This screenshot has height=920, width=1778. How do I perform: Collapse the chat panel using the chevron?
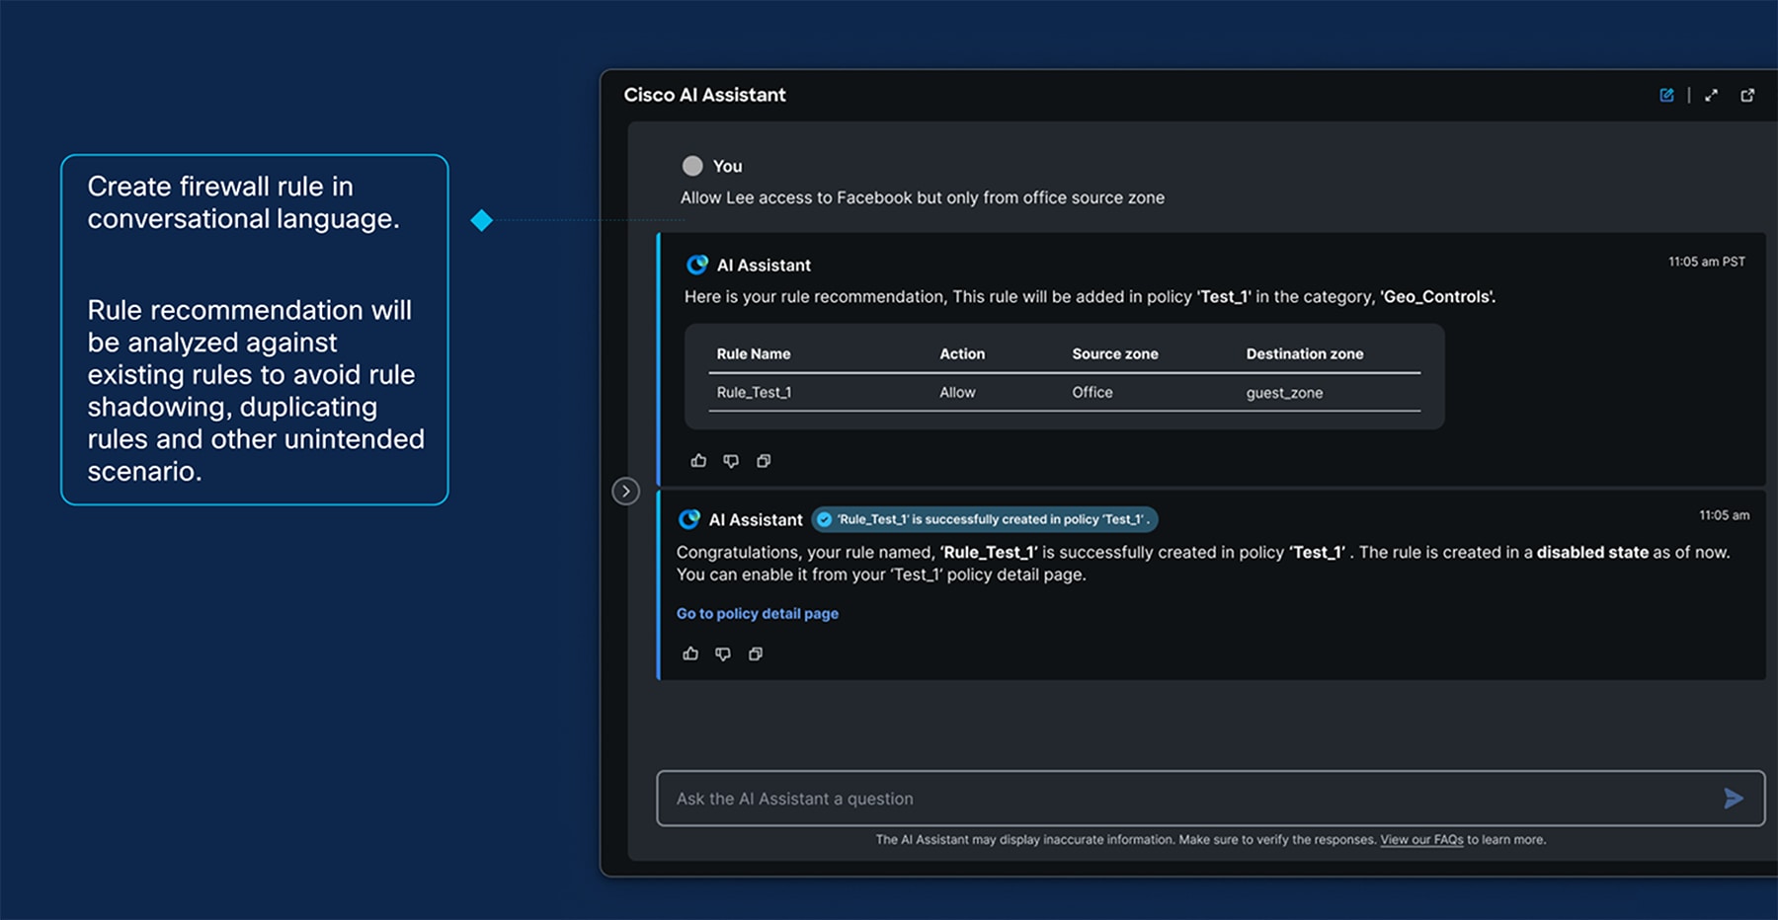click(x=626, y=491)
